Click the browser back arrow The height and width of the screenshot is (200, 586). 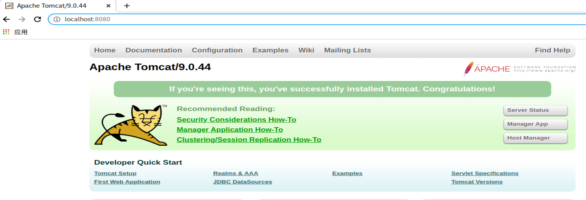click(6, 19)
